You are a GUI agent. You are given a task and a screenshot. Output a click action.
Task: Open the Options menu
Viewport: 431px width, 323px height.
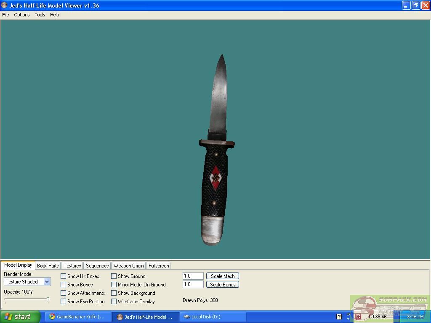tap(22, 15)
